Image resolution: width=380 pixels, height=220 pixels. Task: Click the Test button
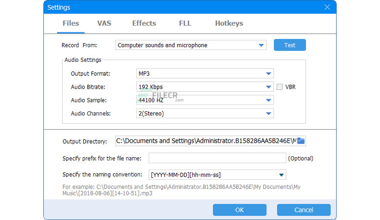tap(290, 45)
